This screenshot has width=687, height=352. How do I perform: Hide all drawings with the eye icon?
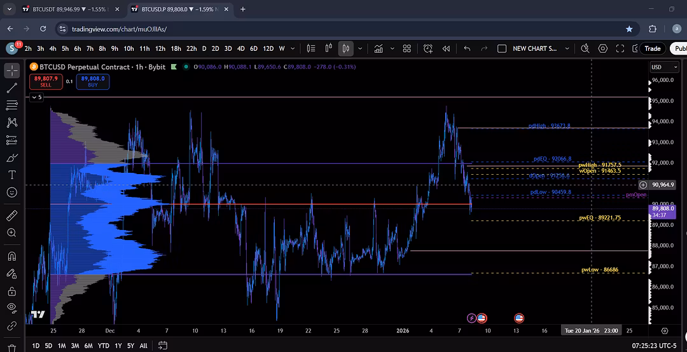(x=11, y=308)
